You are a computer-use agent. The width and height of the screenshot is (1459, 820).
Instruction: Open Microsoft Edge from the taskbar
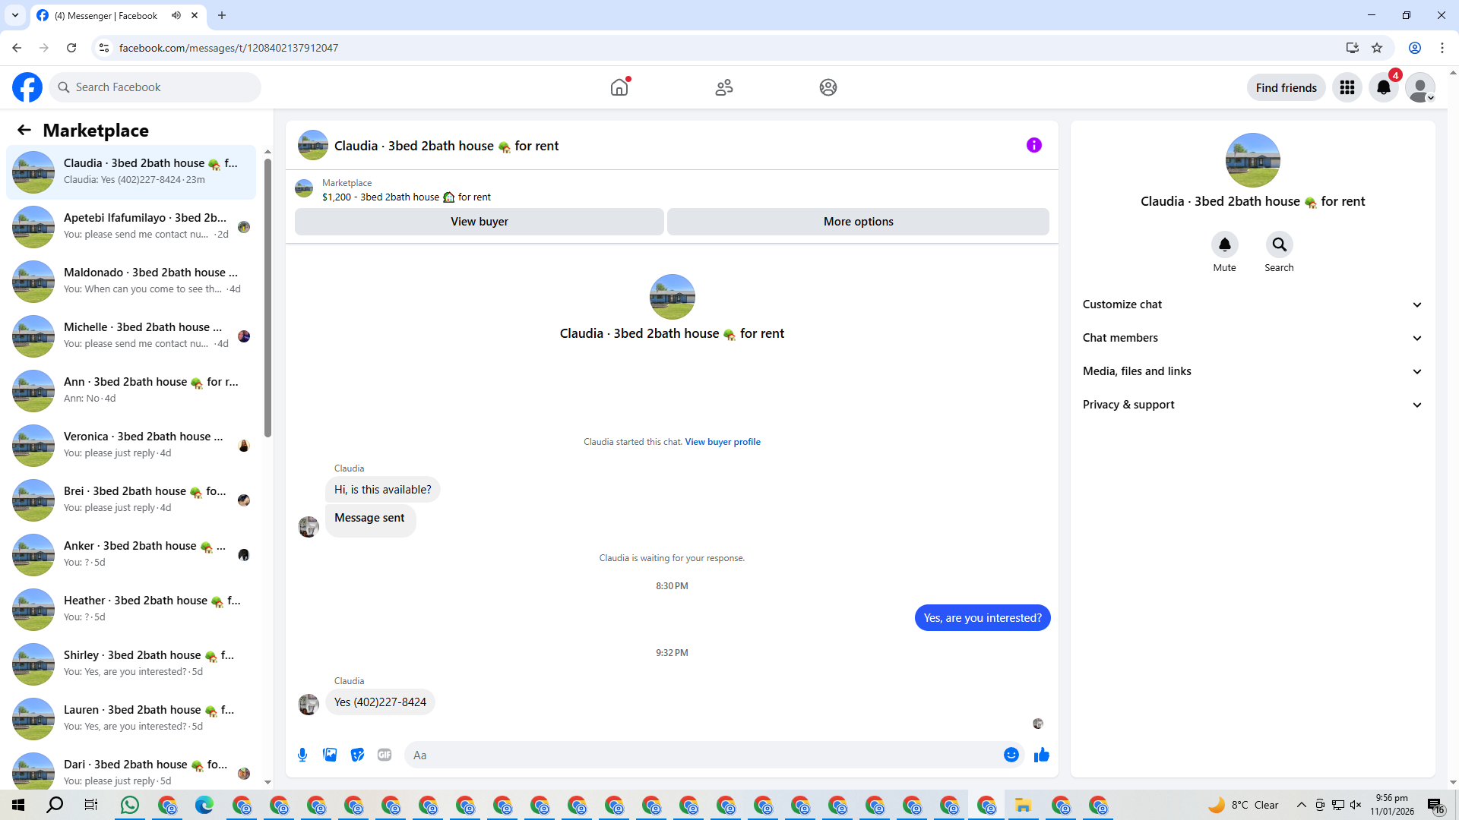coord(204,805)
